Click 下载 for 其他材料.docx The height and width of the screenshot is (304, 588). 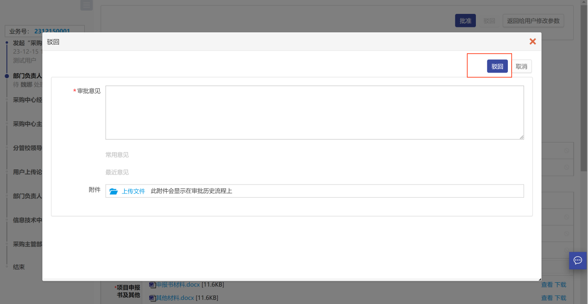(x=560, y=298)
